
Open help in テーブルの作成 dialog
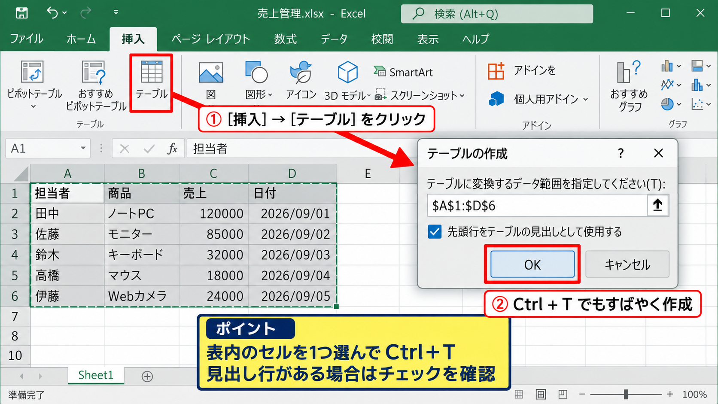tap(621, 153)
